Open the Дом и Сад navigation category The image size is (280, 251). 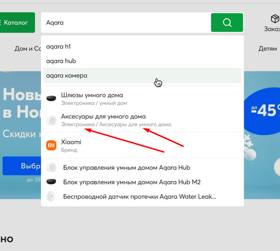tap(27, 49)
